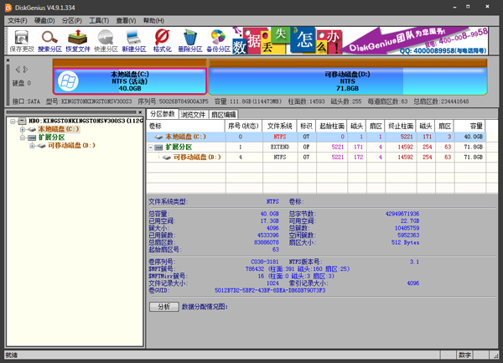Close the left tree panel
Image resolution: width=503 pixels, height=363 pixels.
(x=140, y=112)
